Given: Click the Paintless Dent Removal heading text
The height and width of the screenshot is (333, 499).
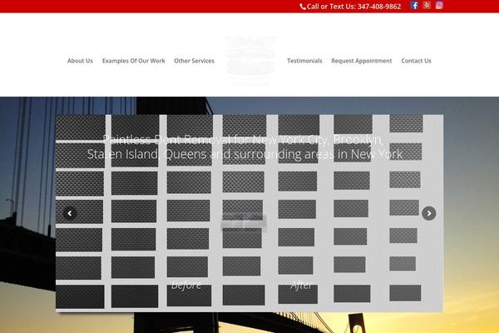Looking at the screenshot, I should (245, 147).
